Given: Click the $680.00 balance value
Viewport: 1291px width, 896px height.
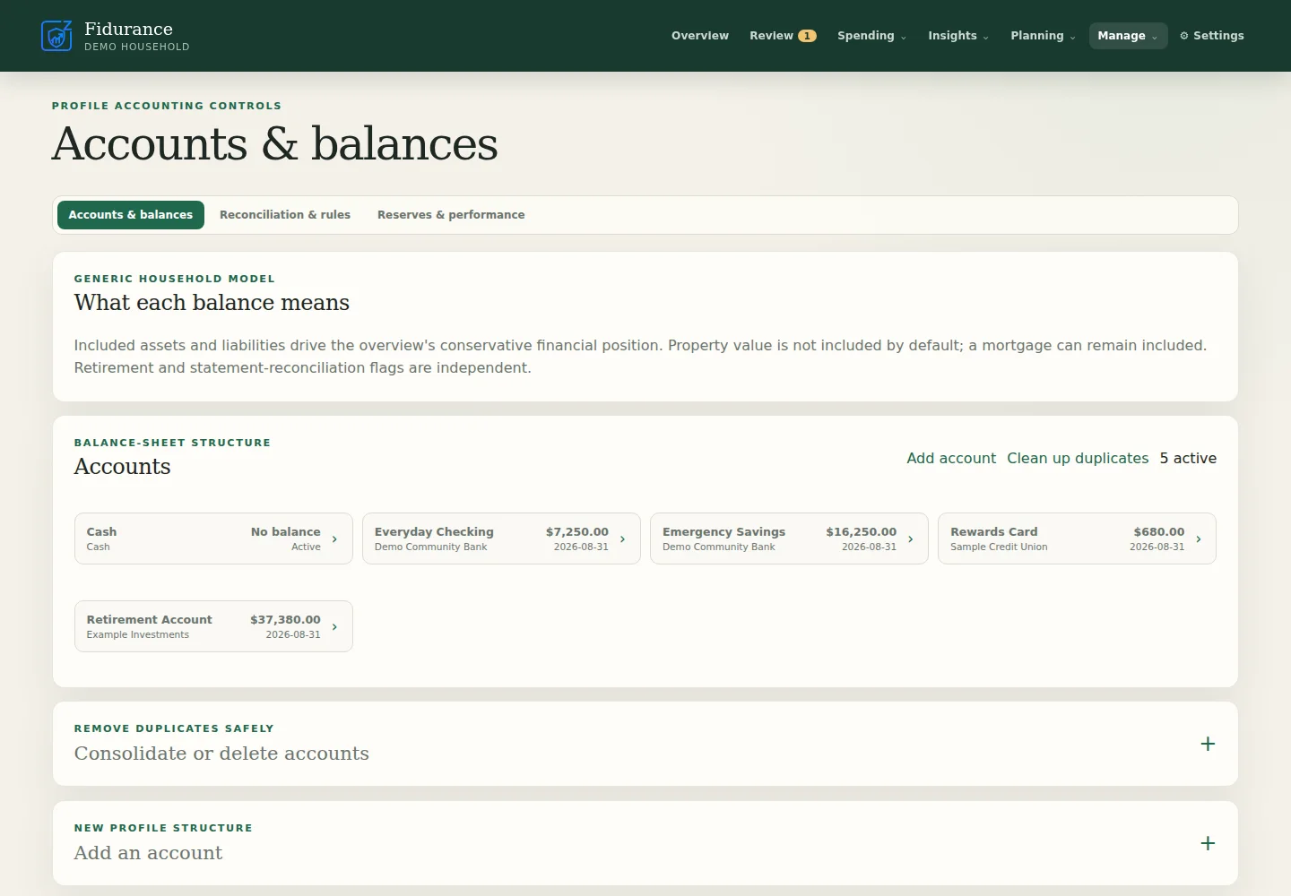Looking at the screenshot, I should 1159,531.
